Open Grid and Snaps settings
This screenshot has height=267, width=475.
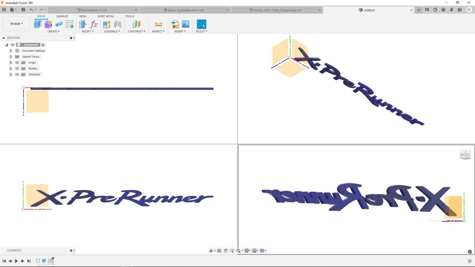[x=255, y=251]
